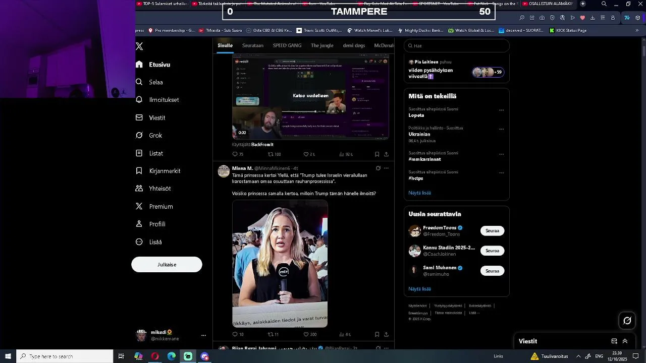Image resolution: width=646 pixels, height=363 pixels.
Task: Show hidden system tray icons
Action: click(578, 356)
